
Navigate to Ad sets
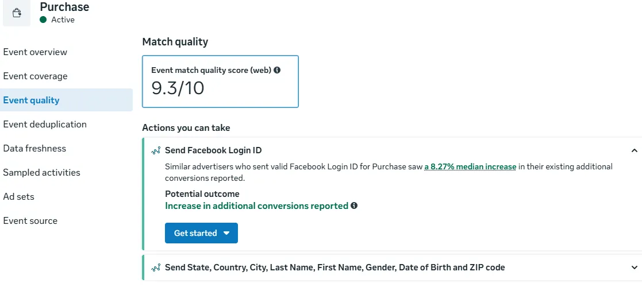click(18, 197)
